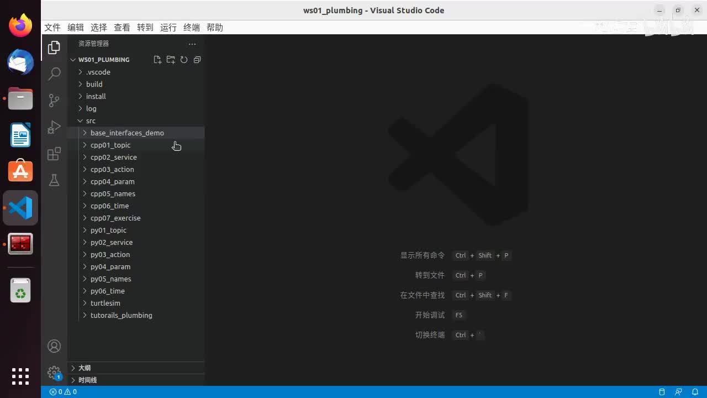Expand the build folder
This screenshot has width=707, height=398.
point(136,84)
